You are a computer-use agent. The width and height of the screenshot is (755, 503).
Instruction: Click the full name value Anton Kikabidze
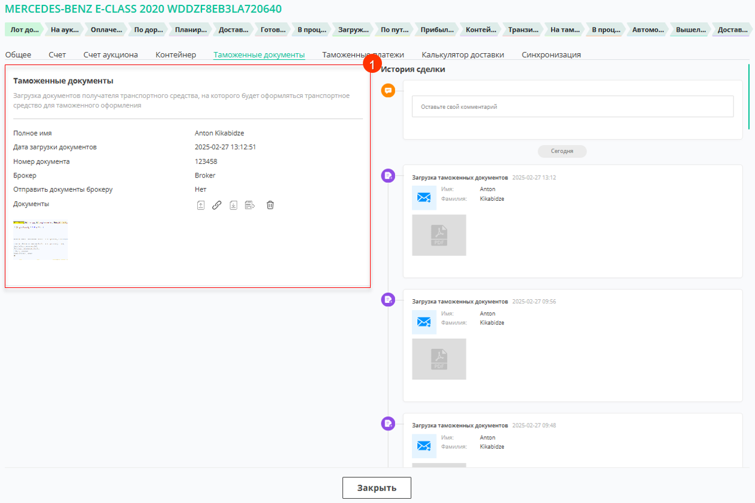[x=219, y=133]
